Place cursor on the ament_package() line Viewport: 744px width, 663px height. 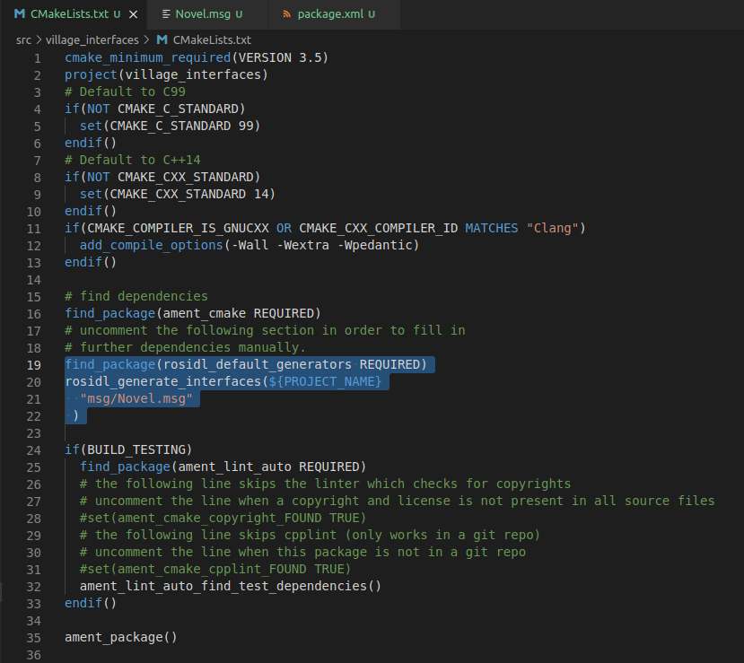tap(120, 638)
